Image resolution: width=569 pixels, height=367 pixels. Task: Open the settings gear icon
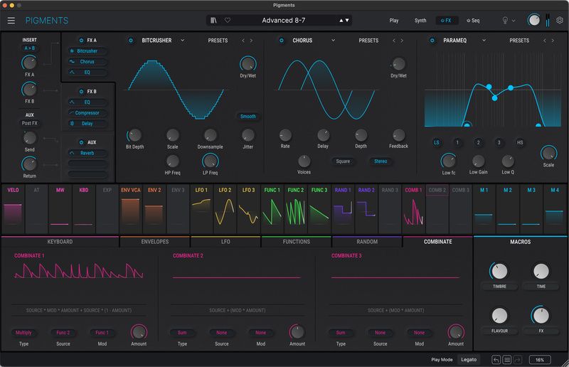tap(560, 21)
